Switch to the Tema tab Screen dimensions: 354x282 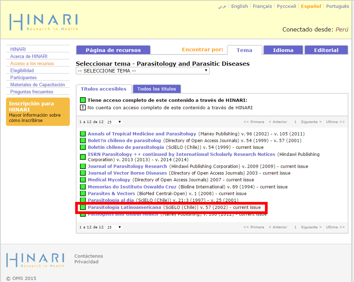[x=244, y=50]
